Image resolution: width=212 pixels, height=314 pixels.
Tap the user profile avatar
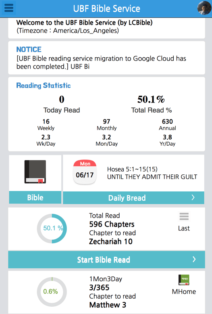pyautogui.click(x=204, y=8)
